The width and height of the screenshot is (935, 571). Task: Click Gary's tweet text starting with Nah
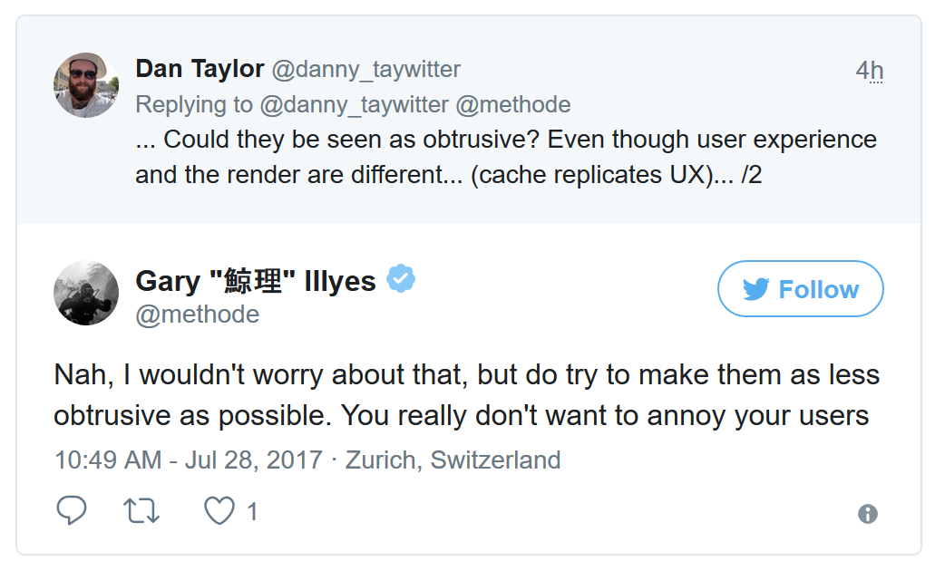point(466,395)
